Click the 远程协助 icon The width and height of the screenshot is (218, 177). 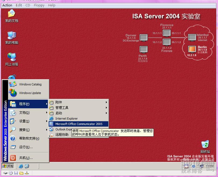coord(51,135)
